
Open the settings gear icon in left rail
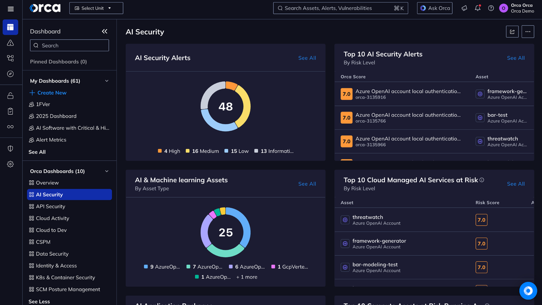(x=11, y=164)
